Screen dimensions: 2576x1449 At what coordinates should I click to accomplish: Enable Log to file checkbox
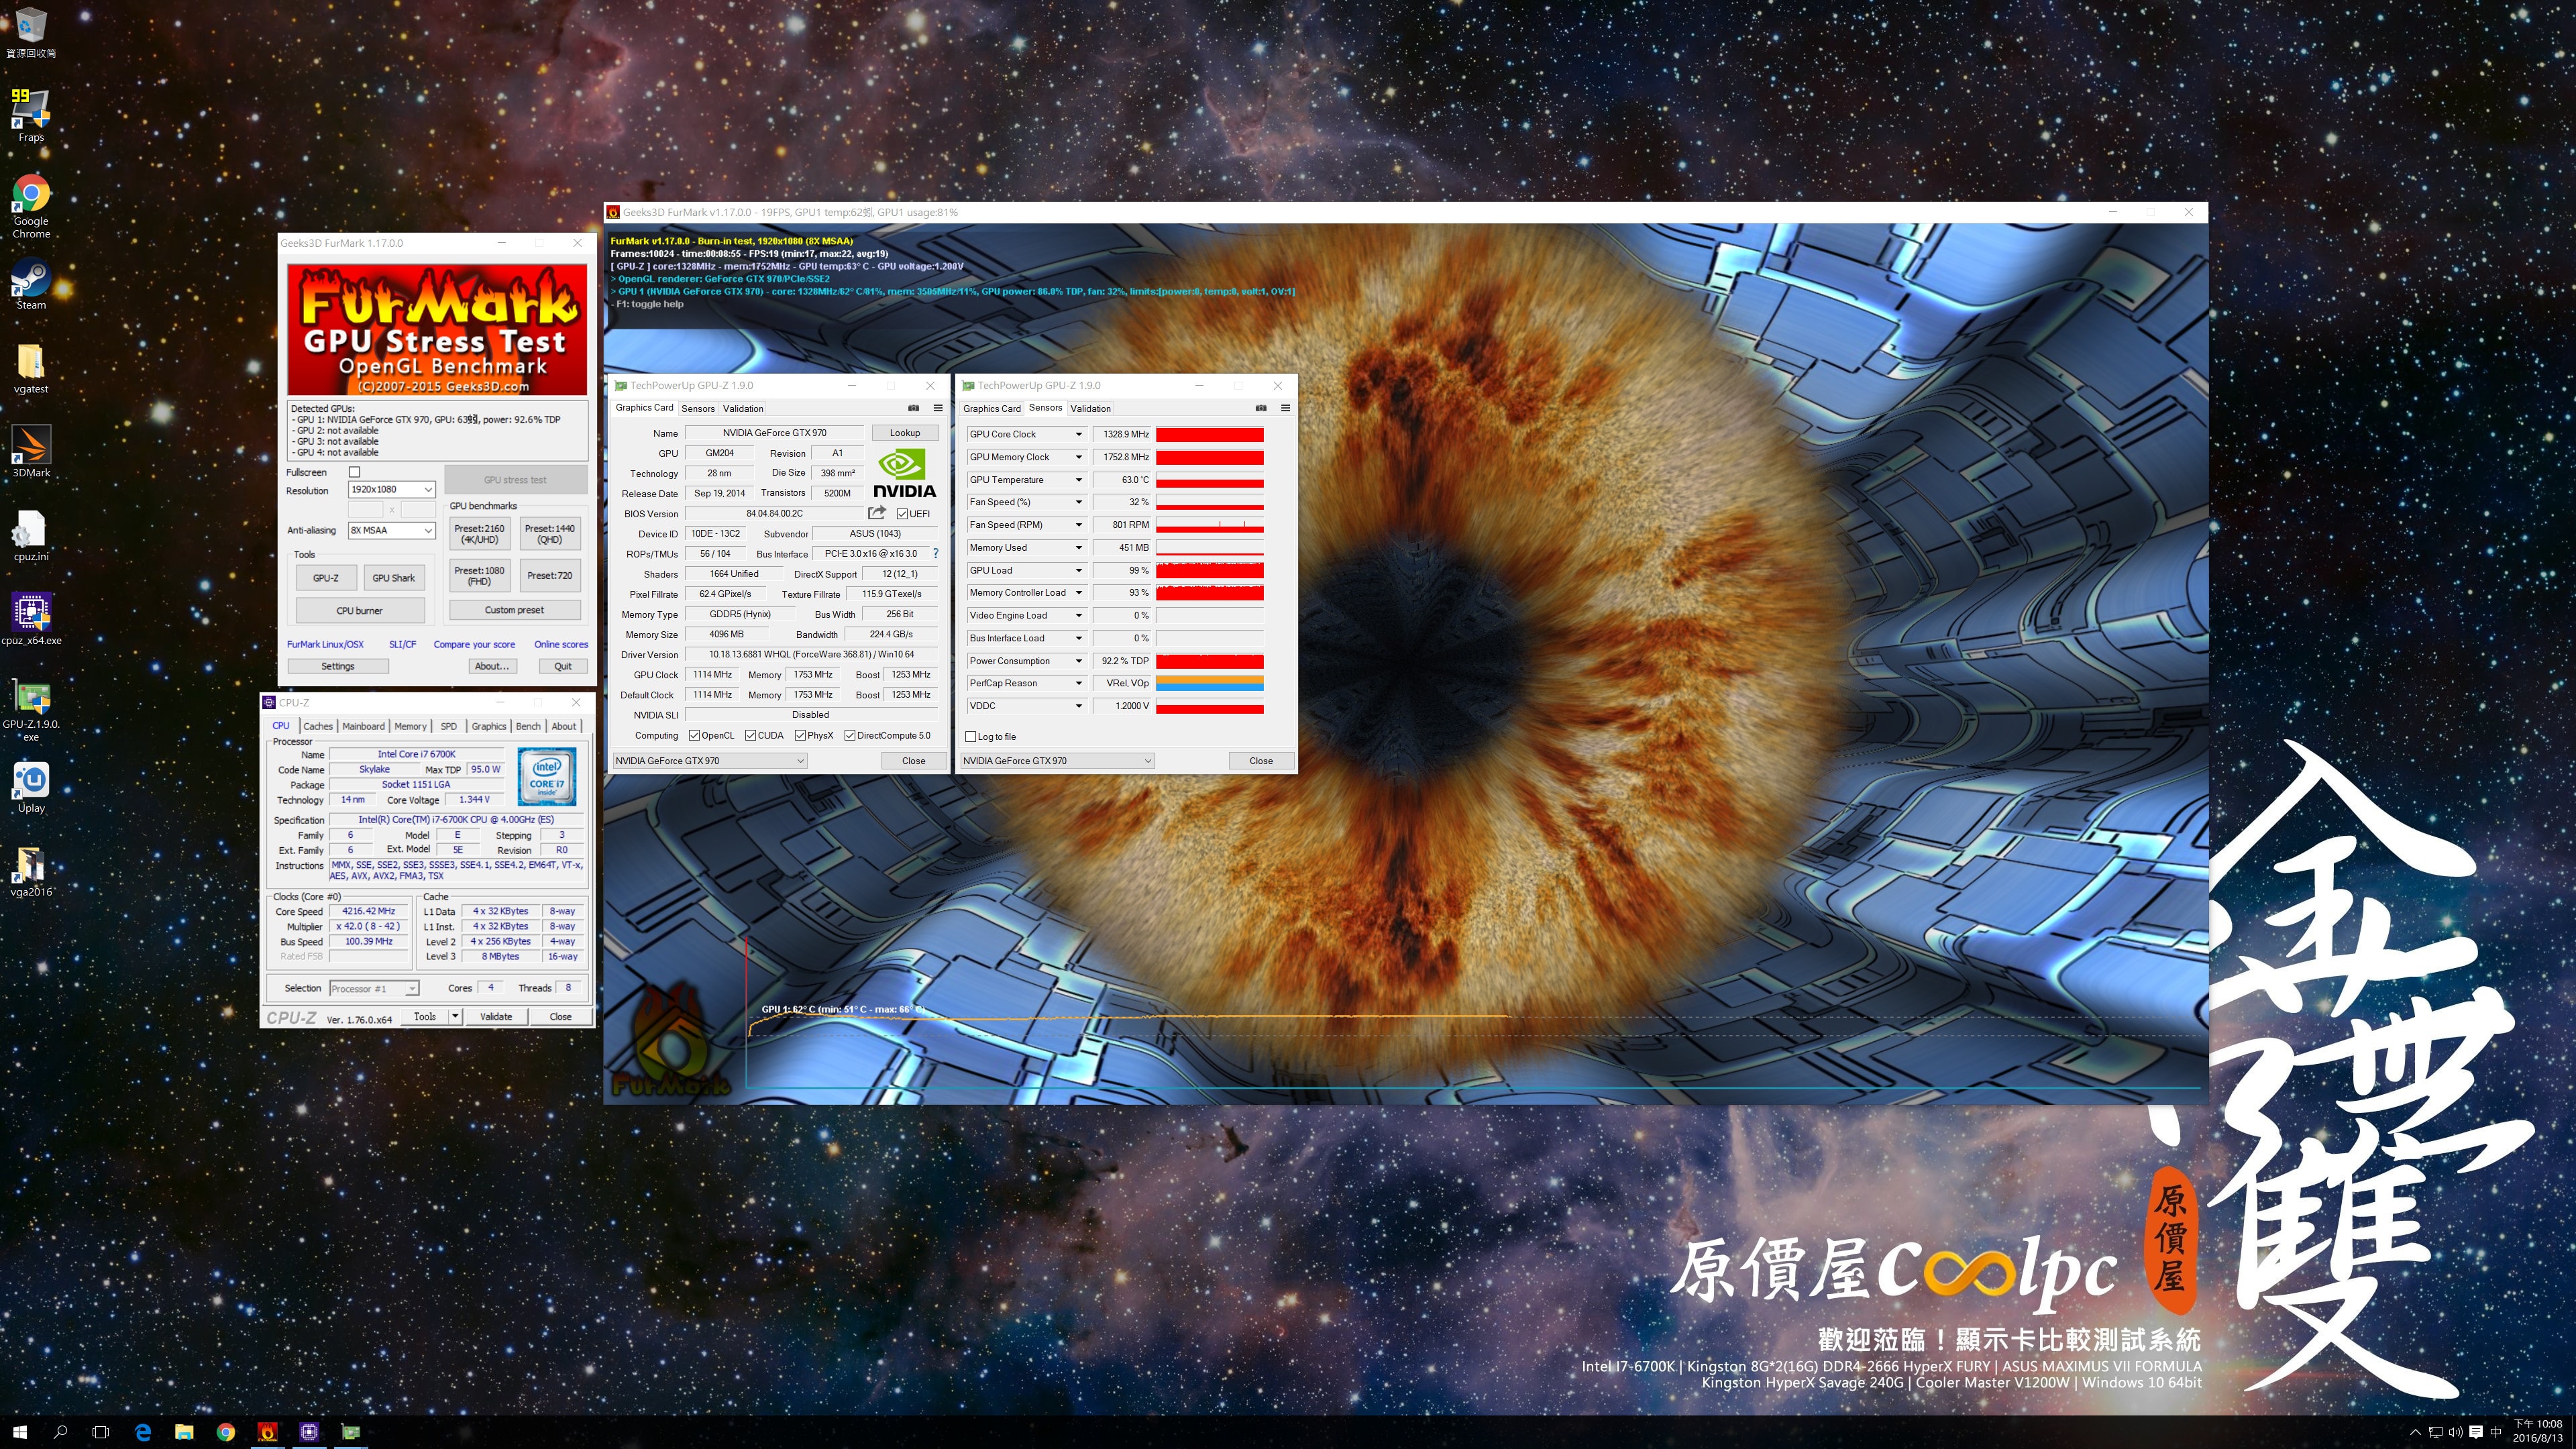click(970, 737)
